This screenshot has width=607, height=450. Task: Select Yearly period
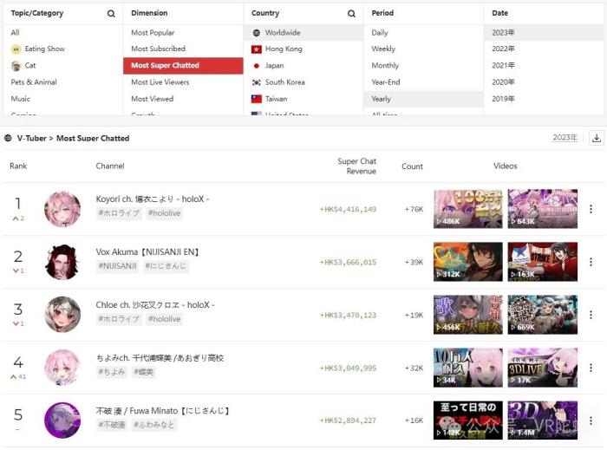tap(423, 99)
